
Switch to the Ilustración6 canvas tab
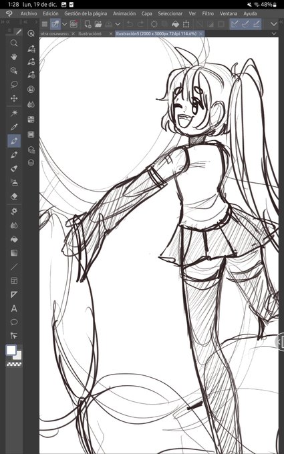[x=90, y=34]
